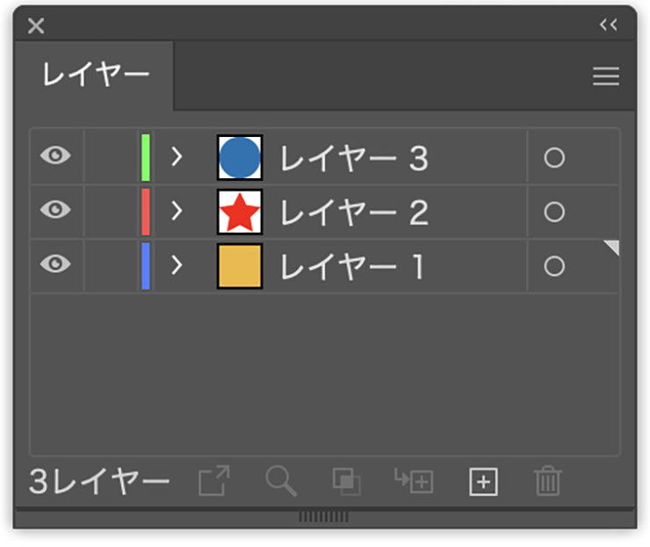
Task: Collapse the panel with double-arrow icon
Action: pos(609,25)
